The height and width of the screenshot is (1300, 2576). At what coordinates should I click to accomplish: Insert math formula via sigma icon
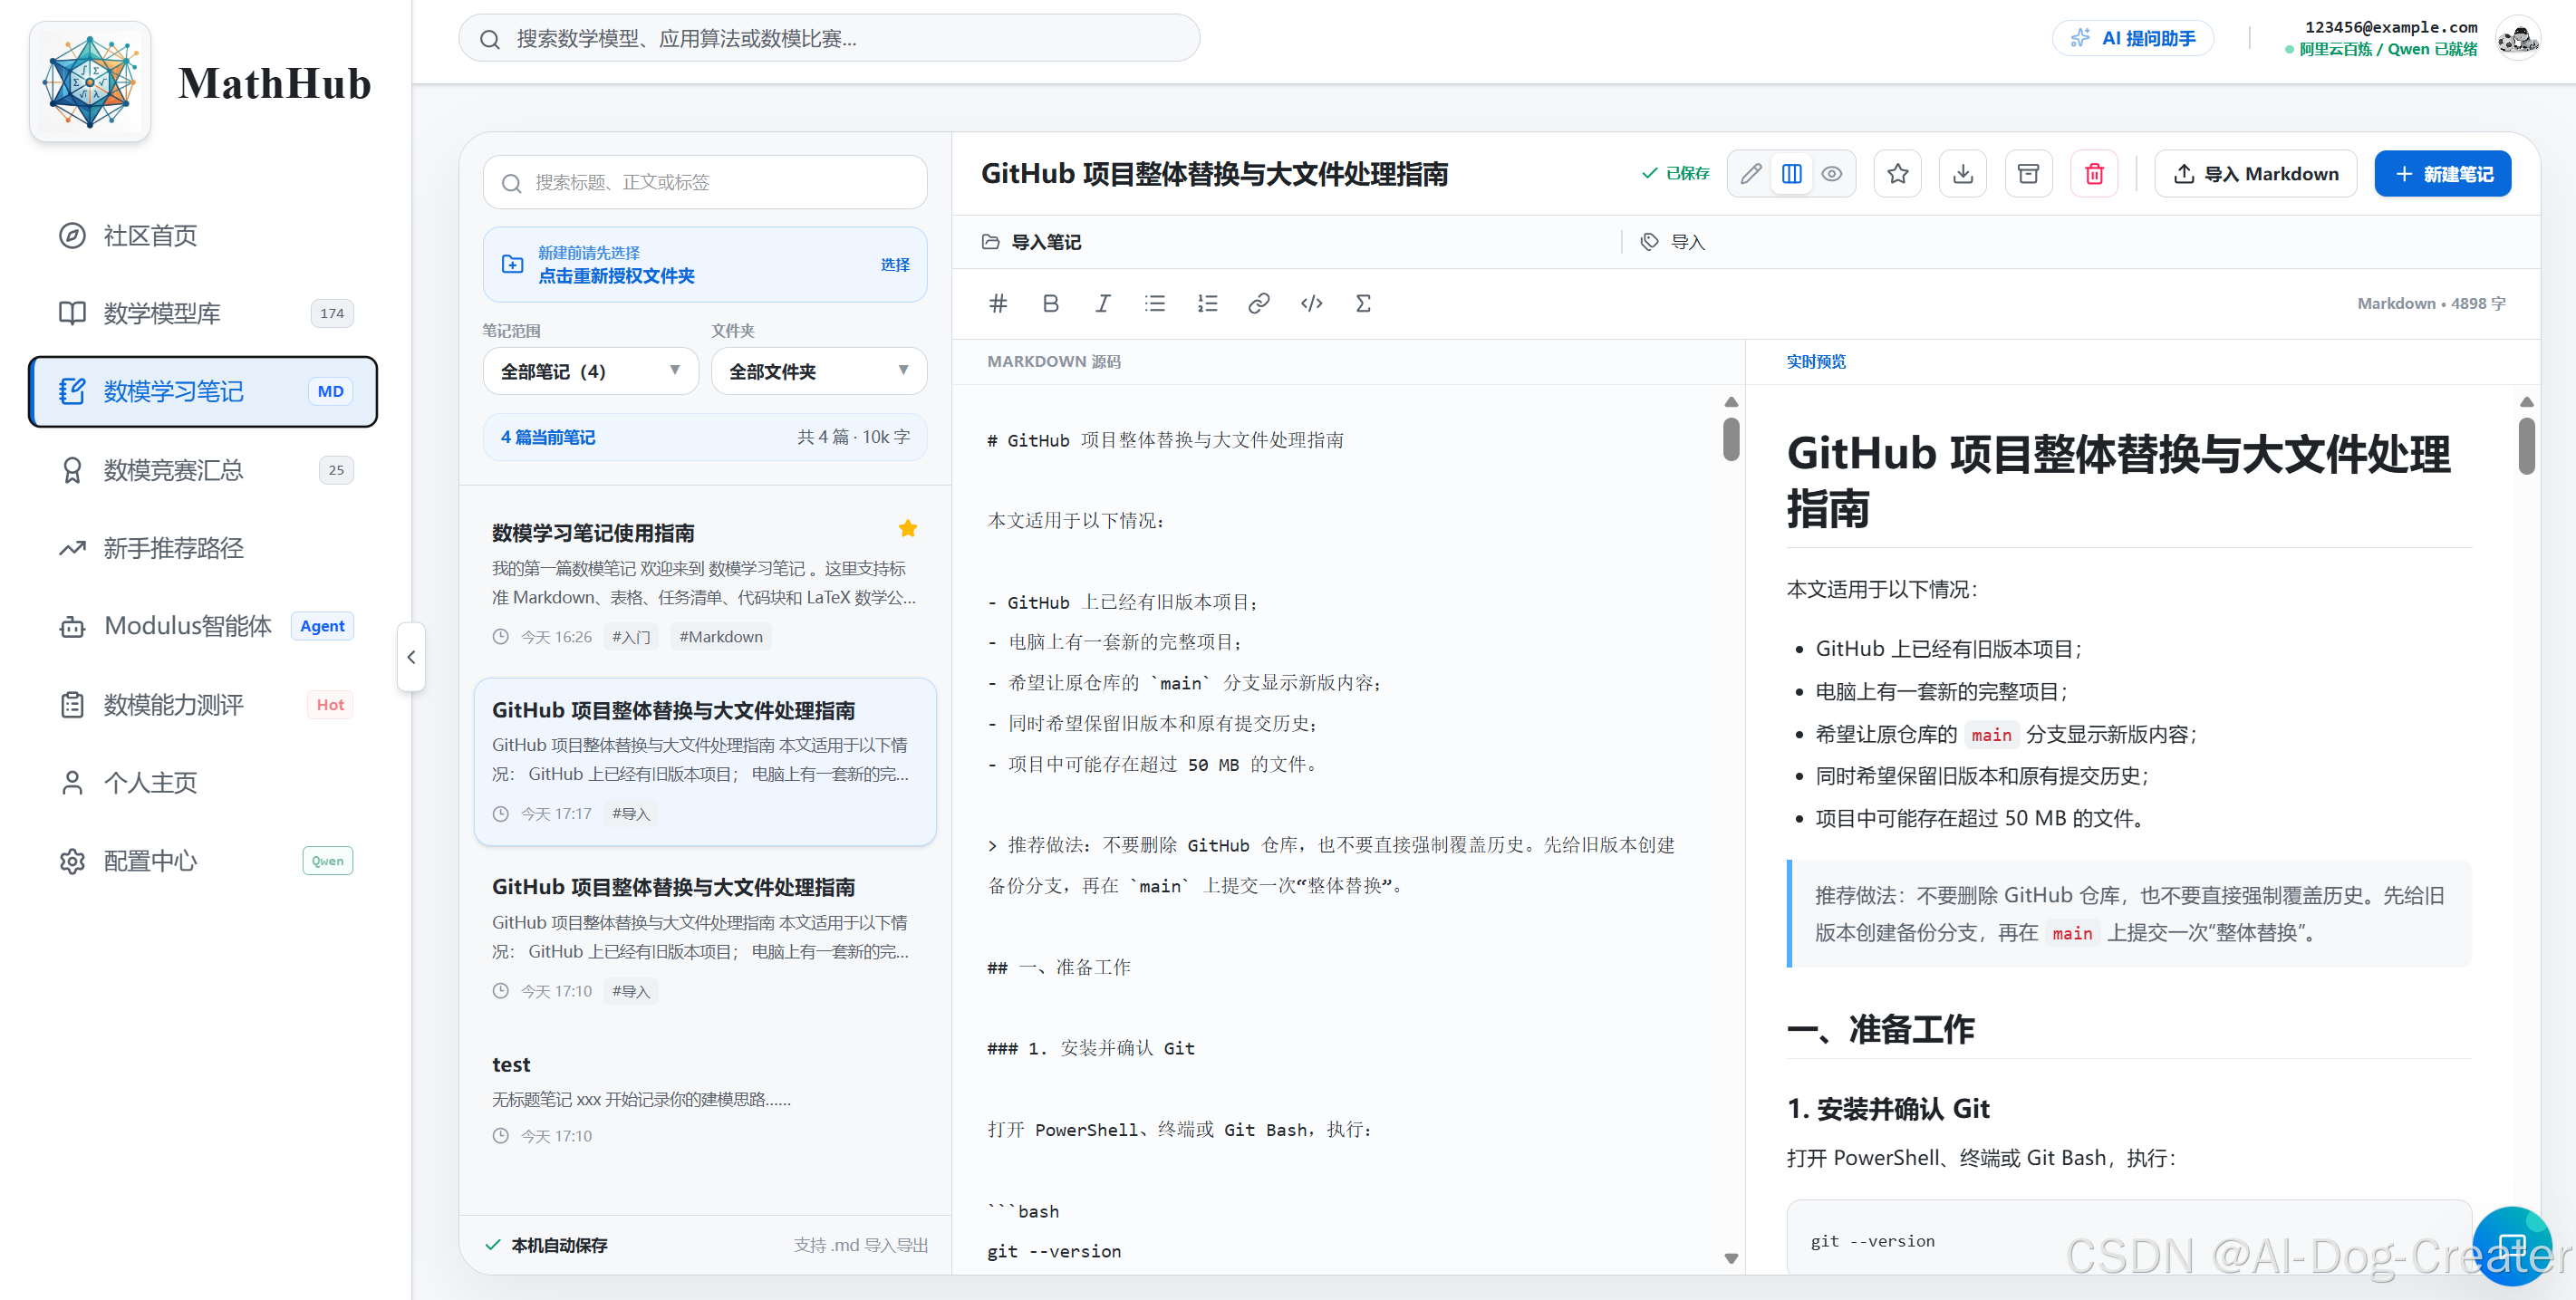(x=1363, y=303)
